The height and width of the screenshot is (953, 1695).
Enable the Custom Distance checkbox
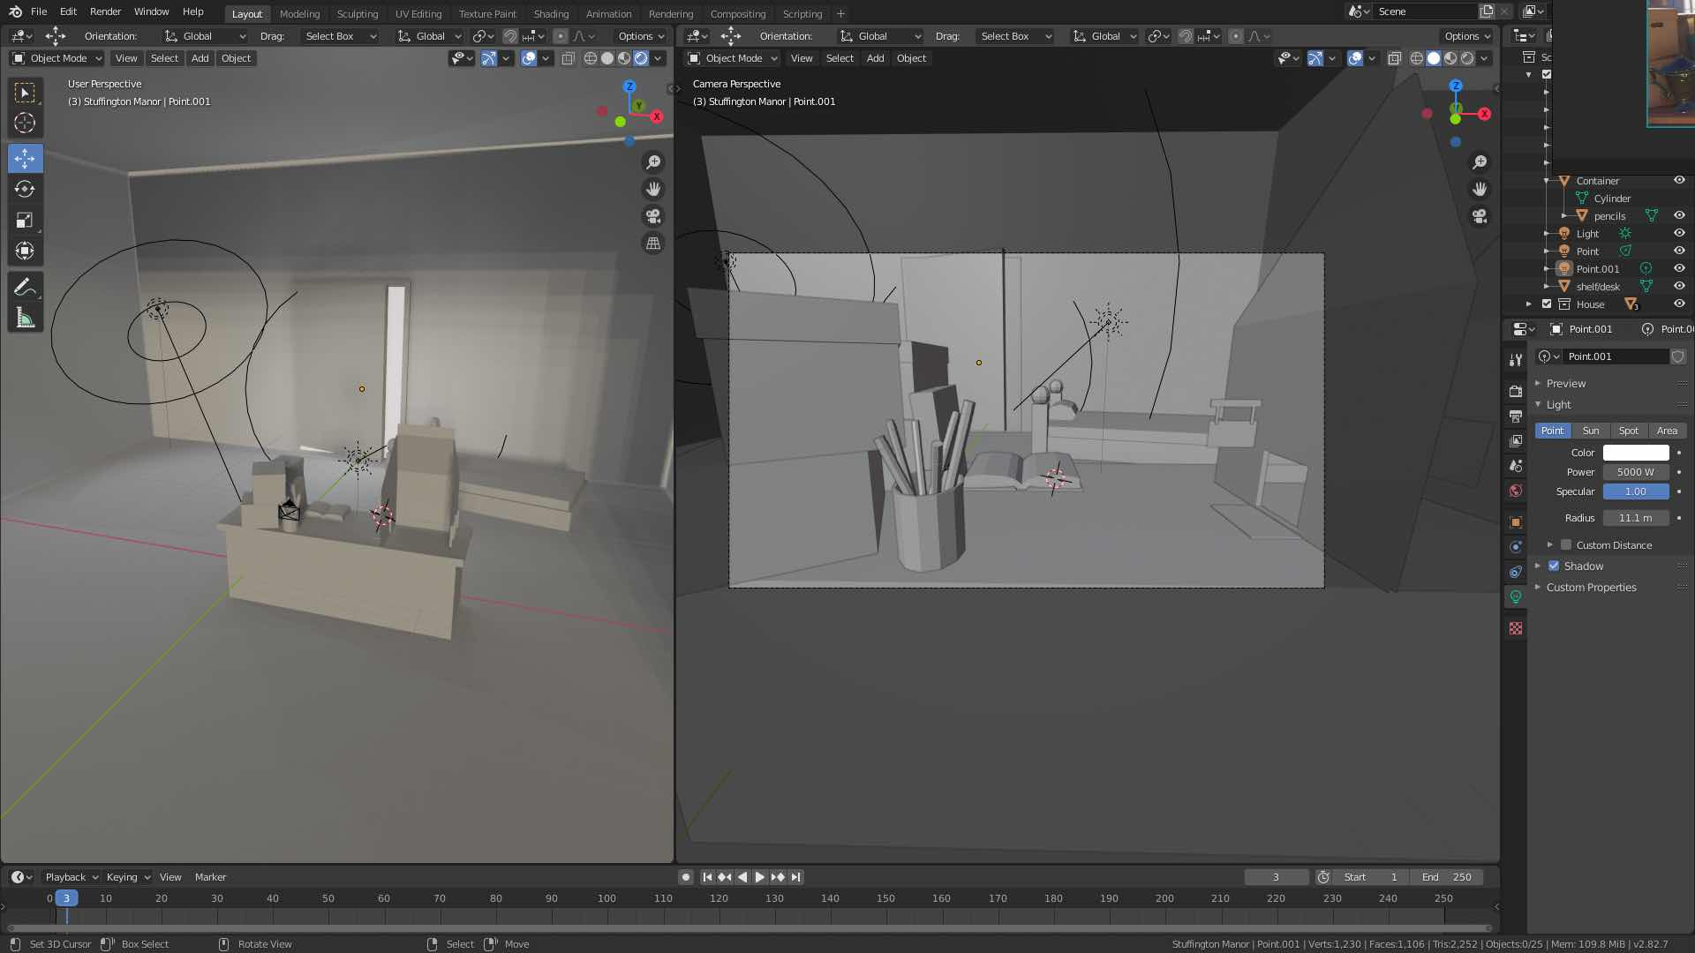tap(1566, 544)
